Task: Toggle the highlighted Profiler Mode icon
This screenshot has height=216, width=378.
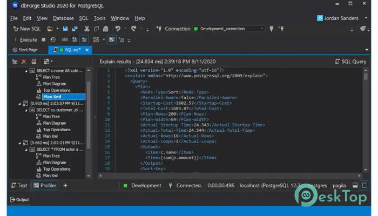Action: [x=84, y=39]
